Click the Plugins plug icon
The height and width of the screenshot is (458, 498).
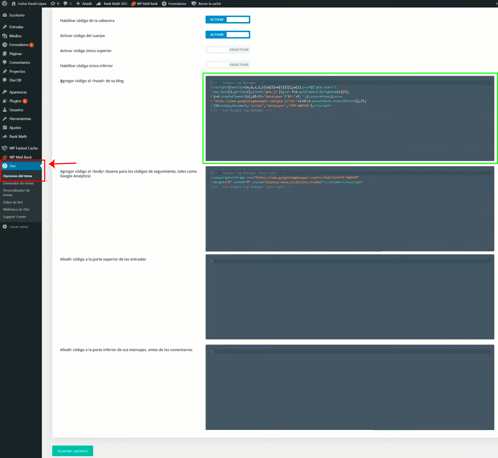(x=5, y=101)
